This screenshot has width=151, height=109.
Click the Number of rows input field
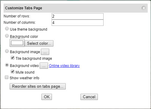tap(77, 16)
